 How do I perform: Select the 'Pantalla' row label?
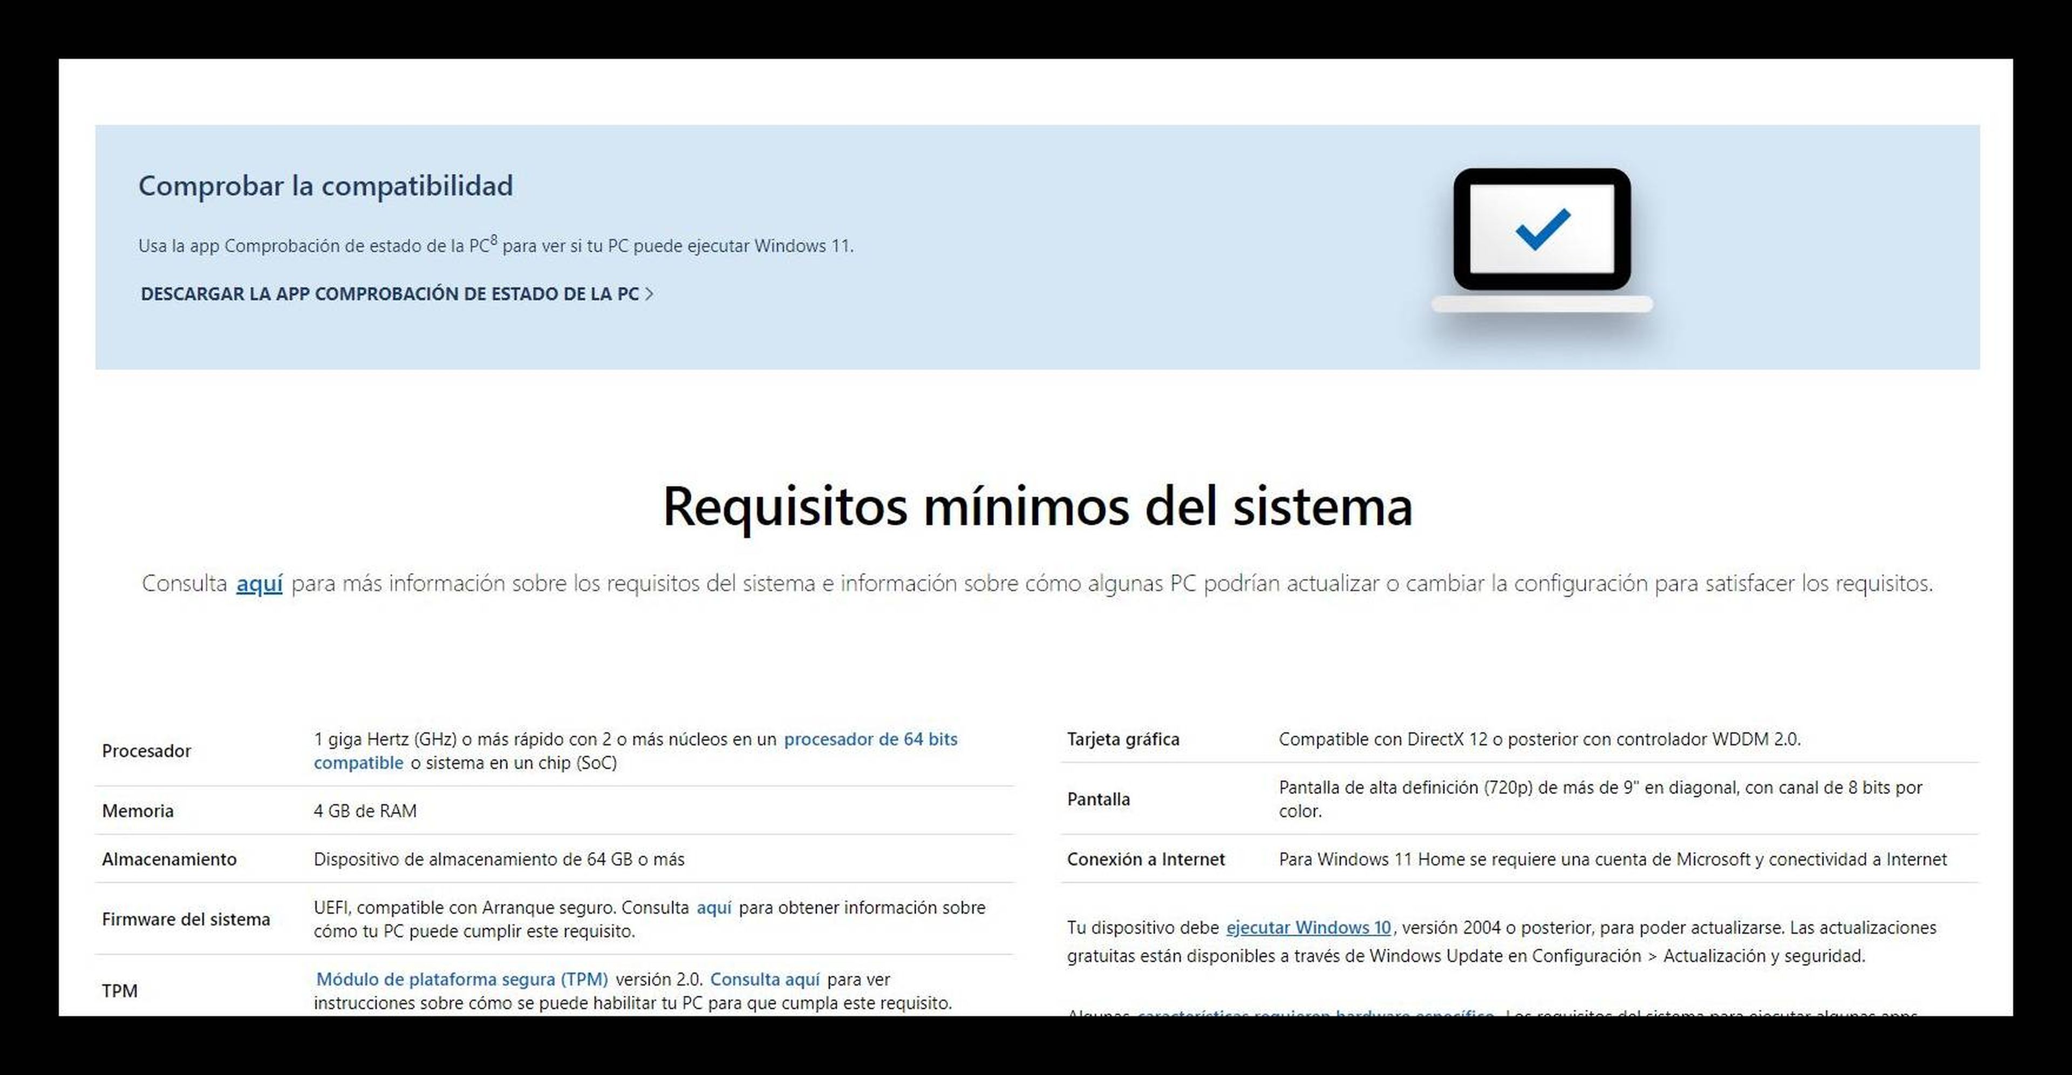tap(1098, 799)
